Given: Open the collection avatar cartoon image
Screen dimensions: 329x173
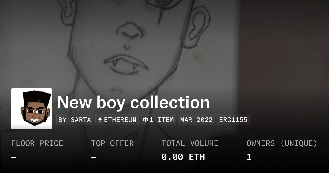Looking at the screenshot, I should click(x=32, y=109).
